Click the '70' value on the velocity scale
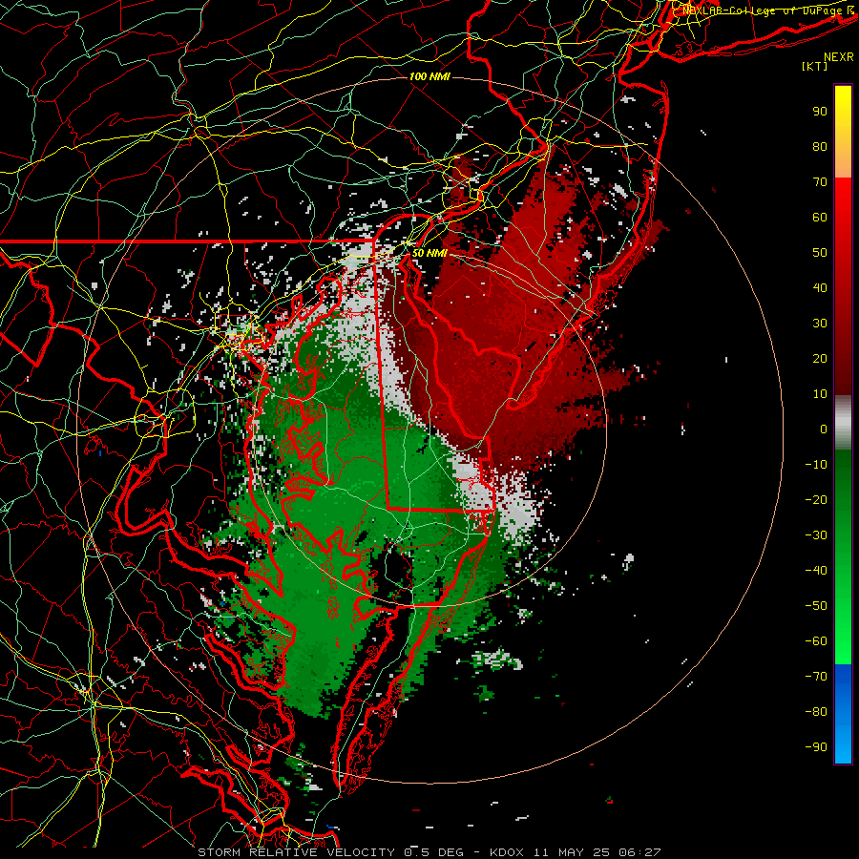 (820, 182)
